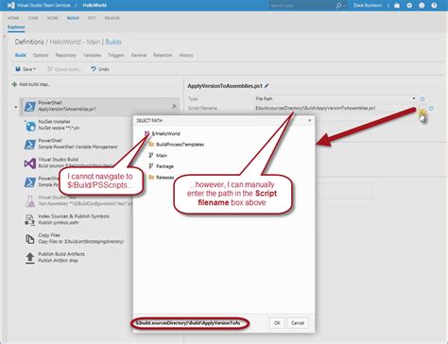This screenshot has width=448, height=344.
Task: Select the Copy Files step text
Action: (x=80, y=238)
